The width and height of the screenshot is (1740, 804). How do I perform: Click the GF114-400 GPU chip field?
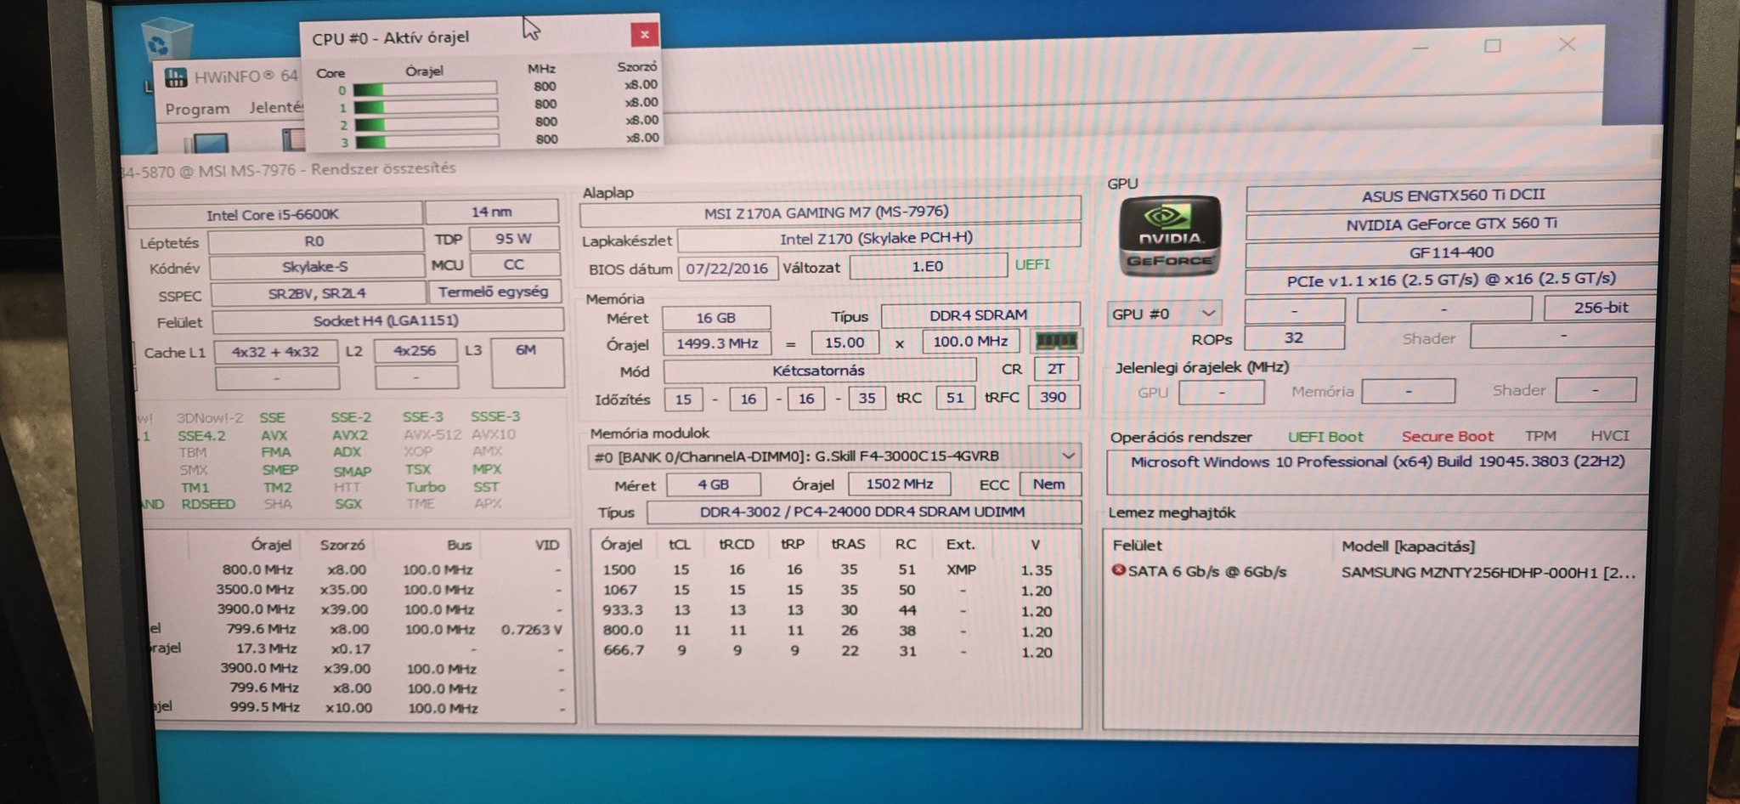tap(1452, 252)
